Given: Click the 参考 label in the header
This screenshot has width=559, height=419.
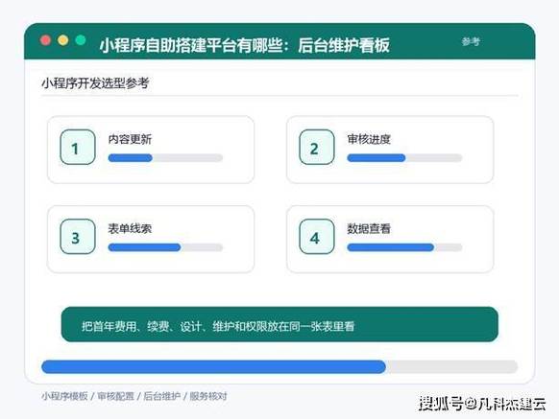Looking at the screenshot, I should point(471,41).
